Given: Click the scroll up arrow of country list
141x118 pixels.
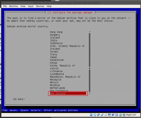Looking at the screenshot, I should tap(90, 32).
